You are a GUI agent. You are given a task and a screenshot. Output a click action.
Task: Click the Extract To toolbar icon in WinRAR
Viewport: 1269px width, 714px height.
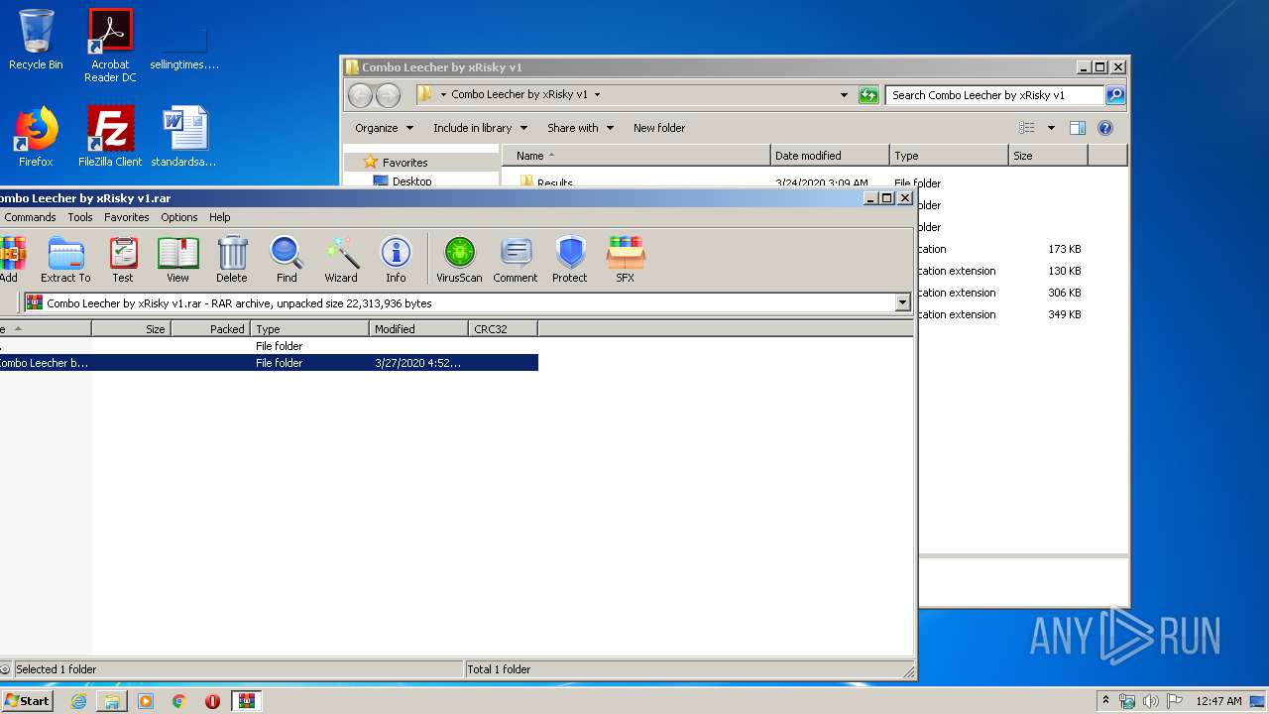[65, 260]
